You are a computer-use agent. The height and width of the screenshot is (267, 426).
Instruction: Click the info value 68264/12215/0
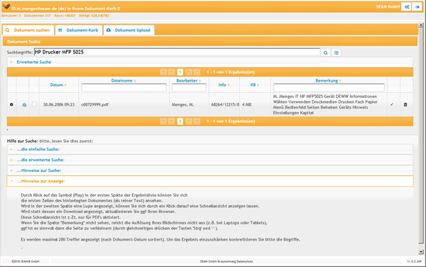pyautogui.click(x=225, y=104)
